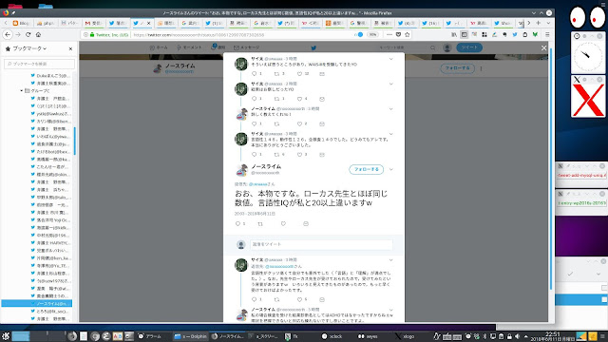
Task: Open profile avatar menu in Twitter header
Action: pyautogui.click(x=447, y=47)
